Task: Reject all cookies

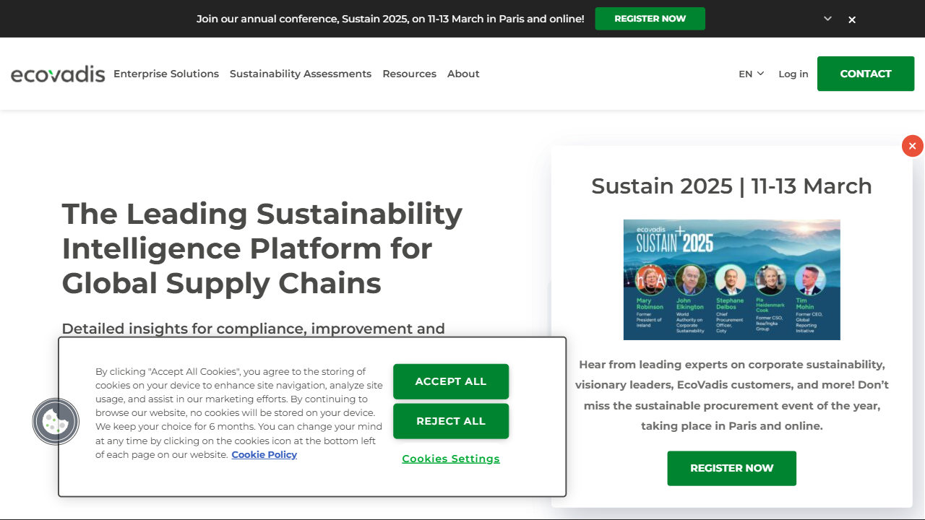Action: point(451,421)
